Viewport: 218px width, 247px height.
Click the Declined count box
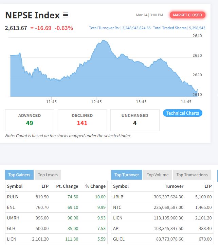pos(82,120)
